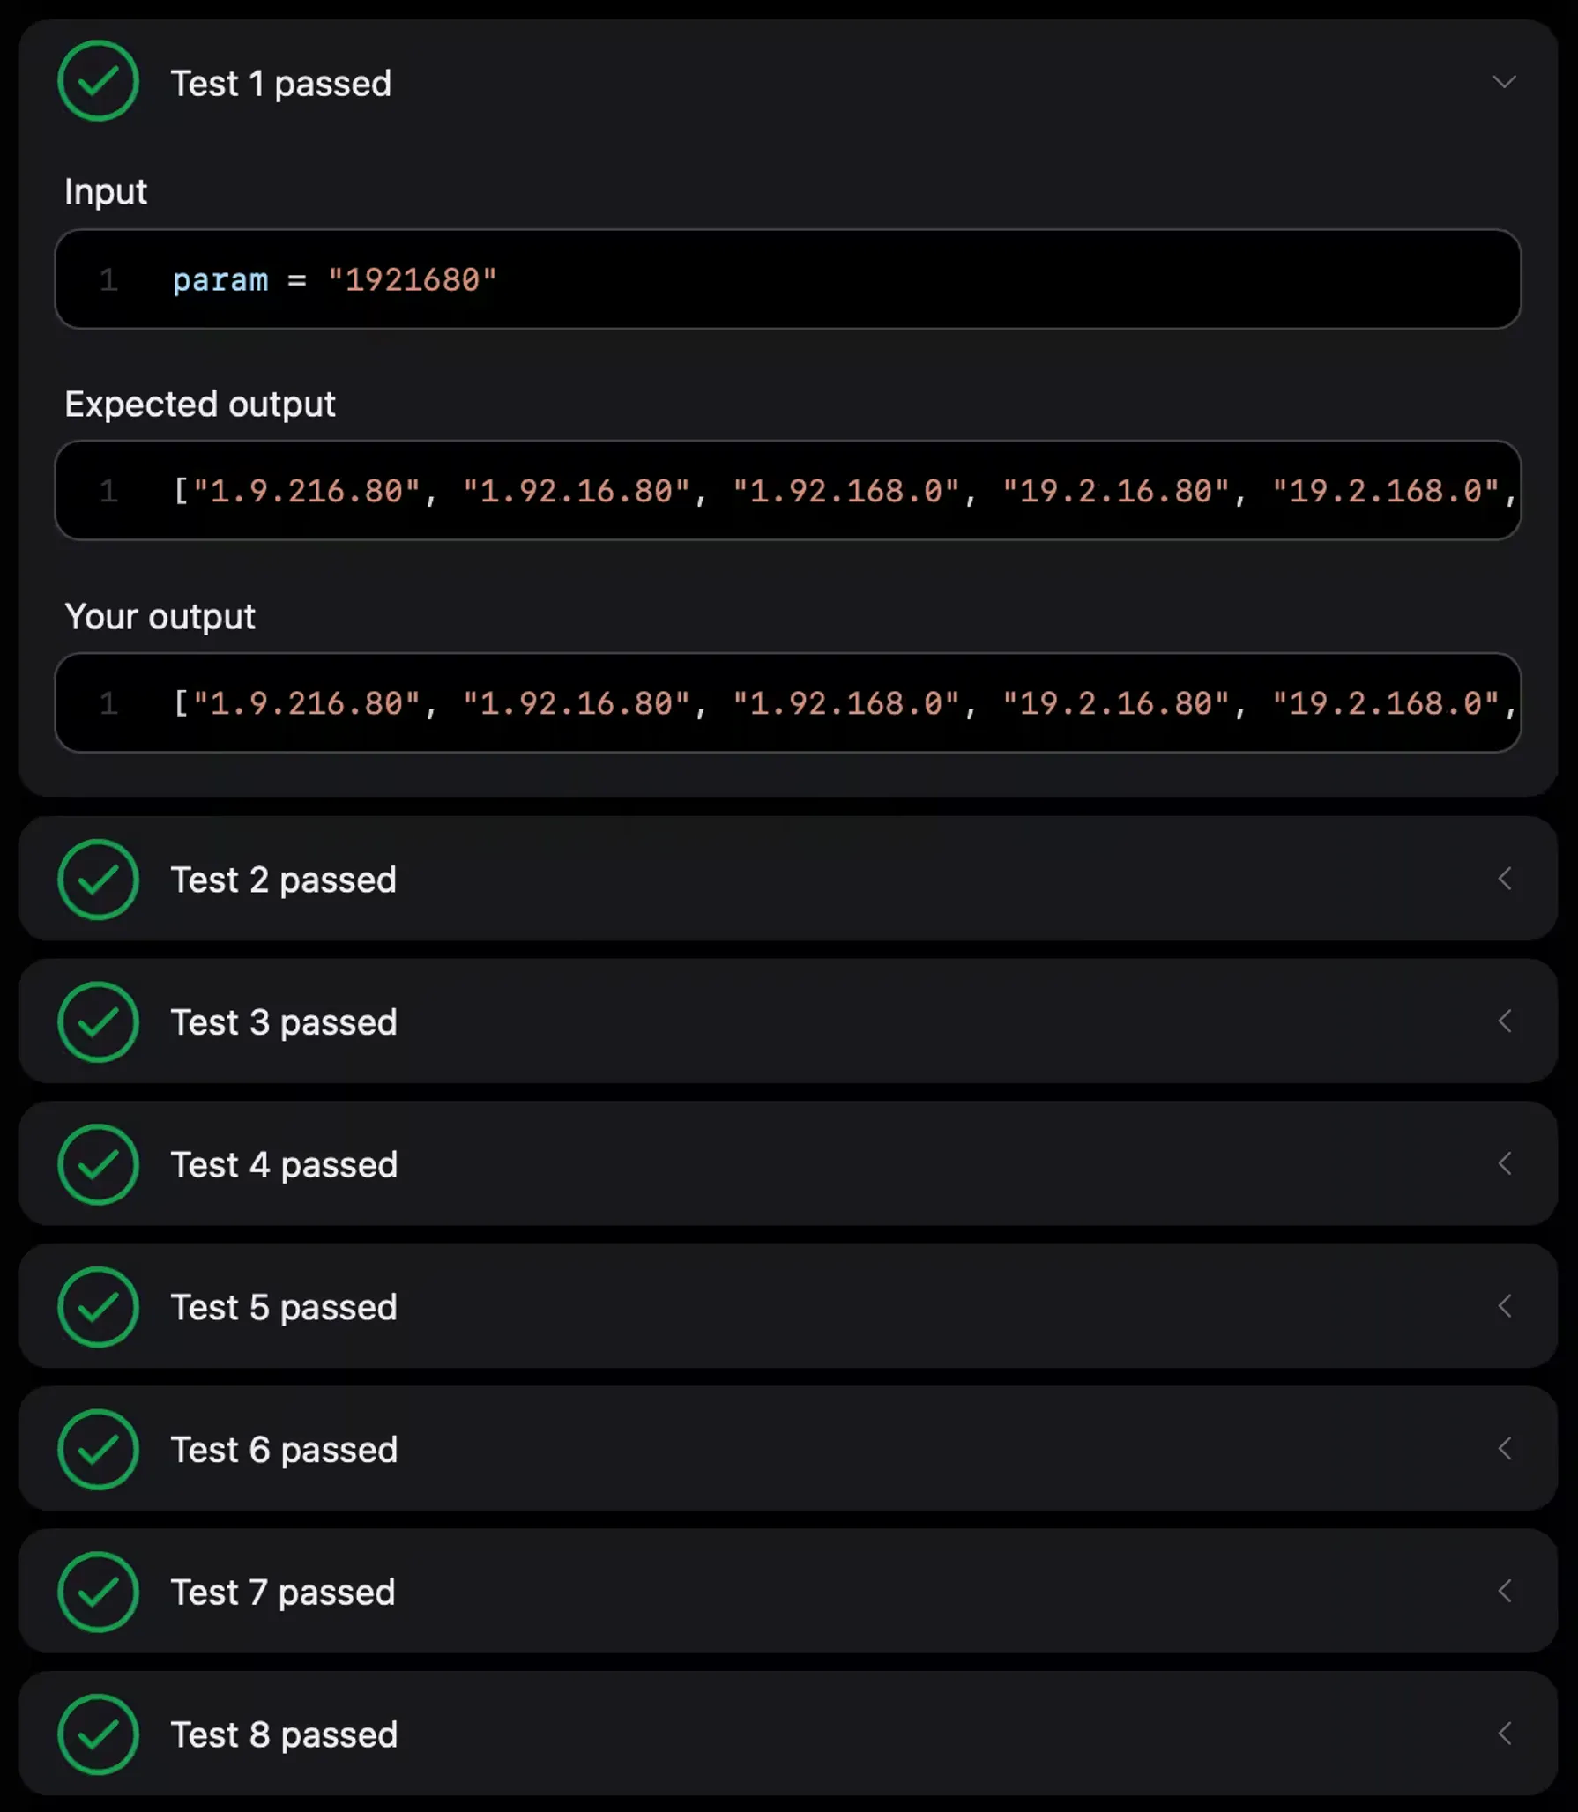Collapse Test 1 using its down chevron
Viewport: 1578px width, 1812px height.
click(1504, 82)
